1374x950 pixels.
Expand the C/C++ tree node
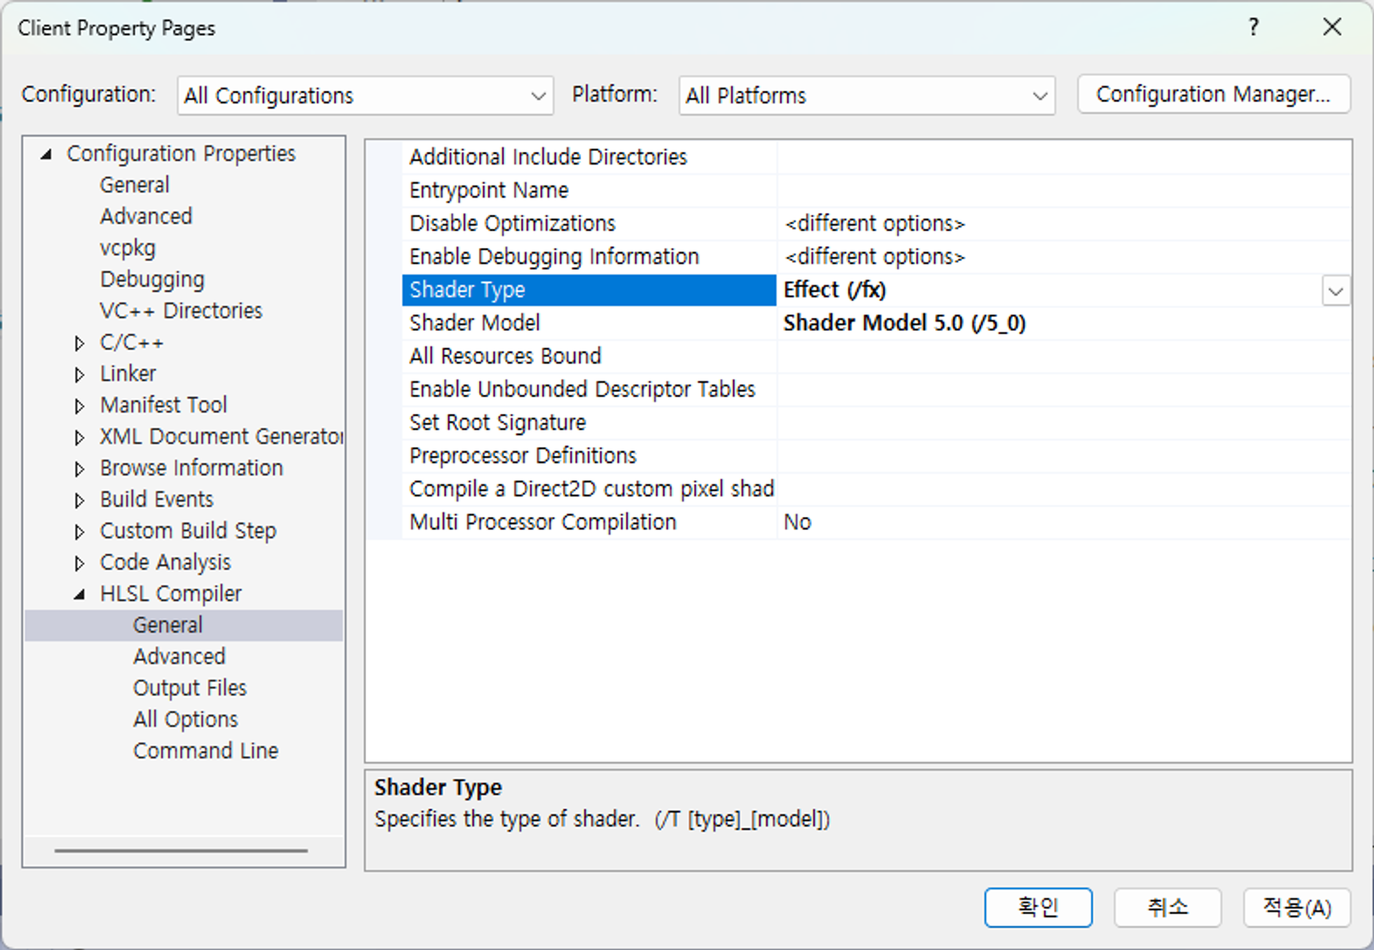coord(80,343)
